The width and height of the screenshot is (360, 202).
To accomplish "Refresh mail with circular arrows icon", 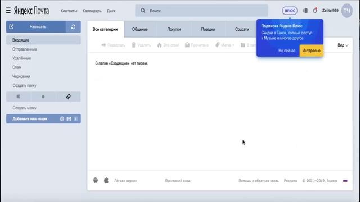I will point(73,27).
